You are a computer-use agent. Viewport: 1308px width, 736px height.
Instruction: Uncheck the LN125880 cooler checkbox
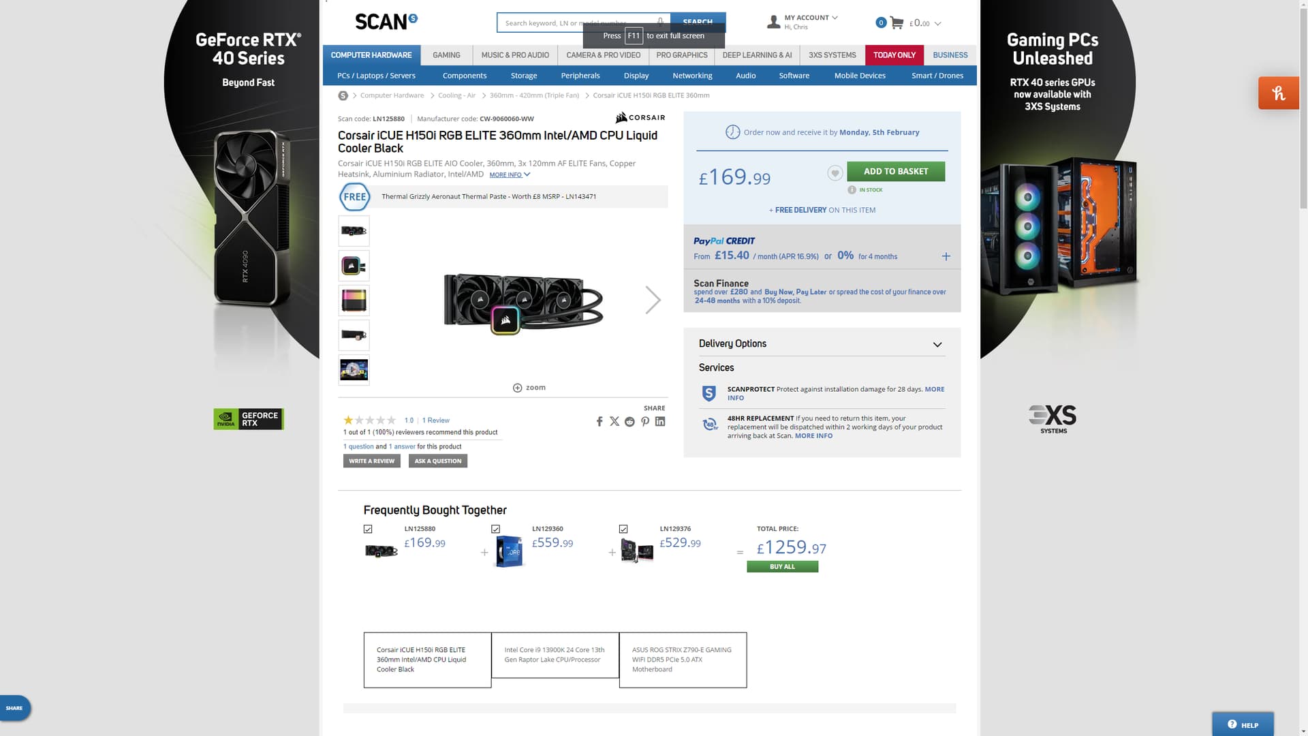click(368, 530)
